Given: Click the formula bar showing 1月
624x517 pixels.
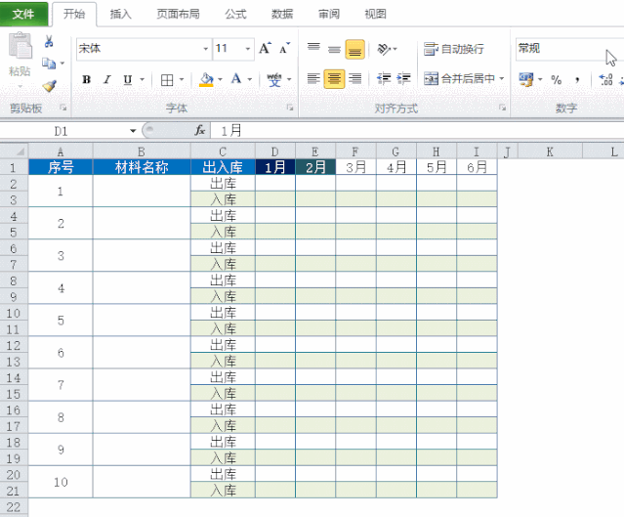Looking at the screenshot, I should pos(417,130).
